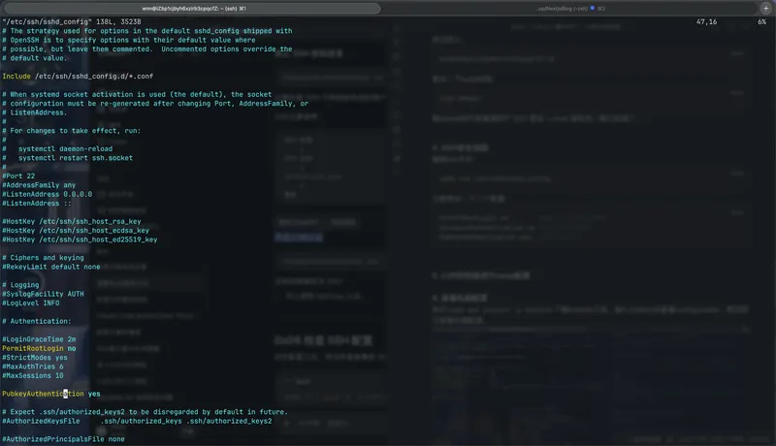Image resolution: width=776 pixels, height=446 pixels.
Task: Click the #LoginGraceTime 2m line
Action: tap(39, 339)
